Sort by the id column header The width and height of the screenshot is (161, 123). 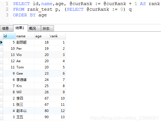(x=9, y=36)
